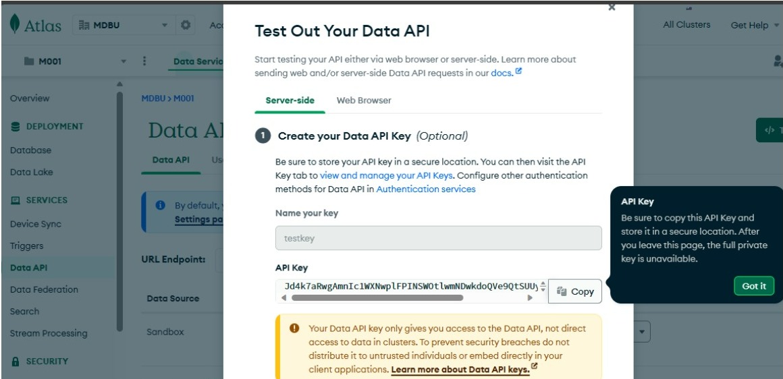Click the API Key text box

(412, 286)
